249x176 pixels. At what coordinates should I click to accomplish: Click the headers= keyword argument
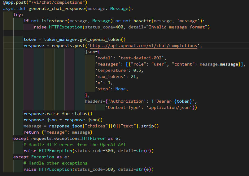95,101
